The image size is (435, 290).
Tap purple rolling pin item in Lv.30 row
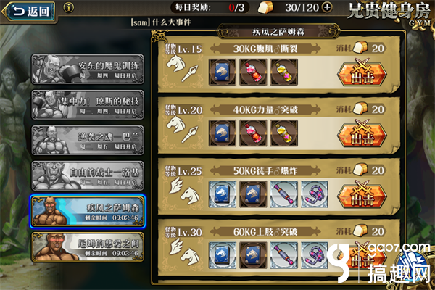284,255
